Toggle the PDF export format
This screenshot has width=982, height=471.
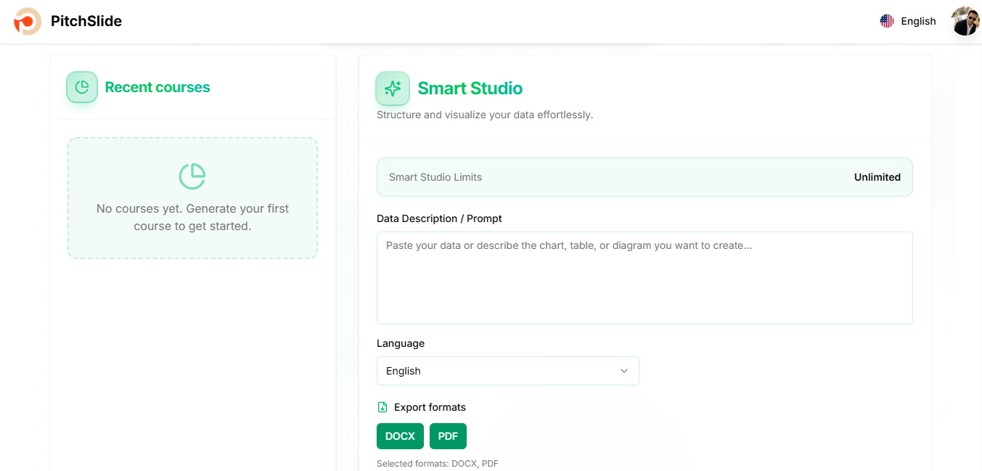(448, 436)
